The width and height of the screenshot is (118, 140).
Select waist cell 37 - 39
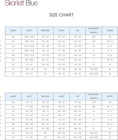pos(62,69)
